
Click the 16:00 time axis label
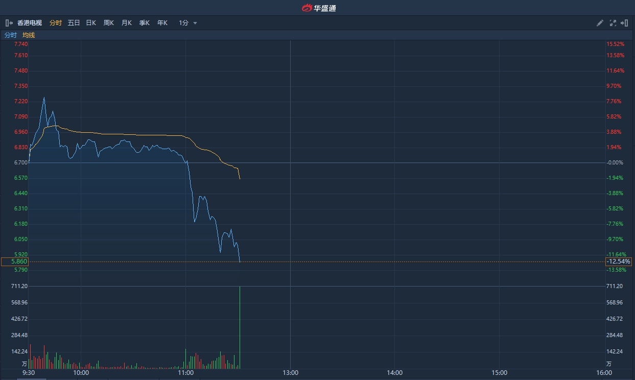604,373
